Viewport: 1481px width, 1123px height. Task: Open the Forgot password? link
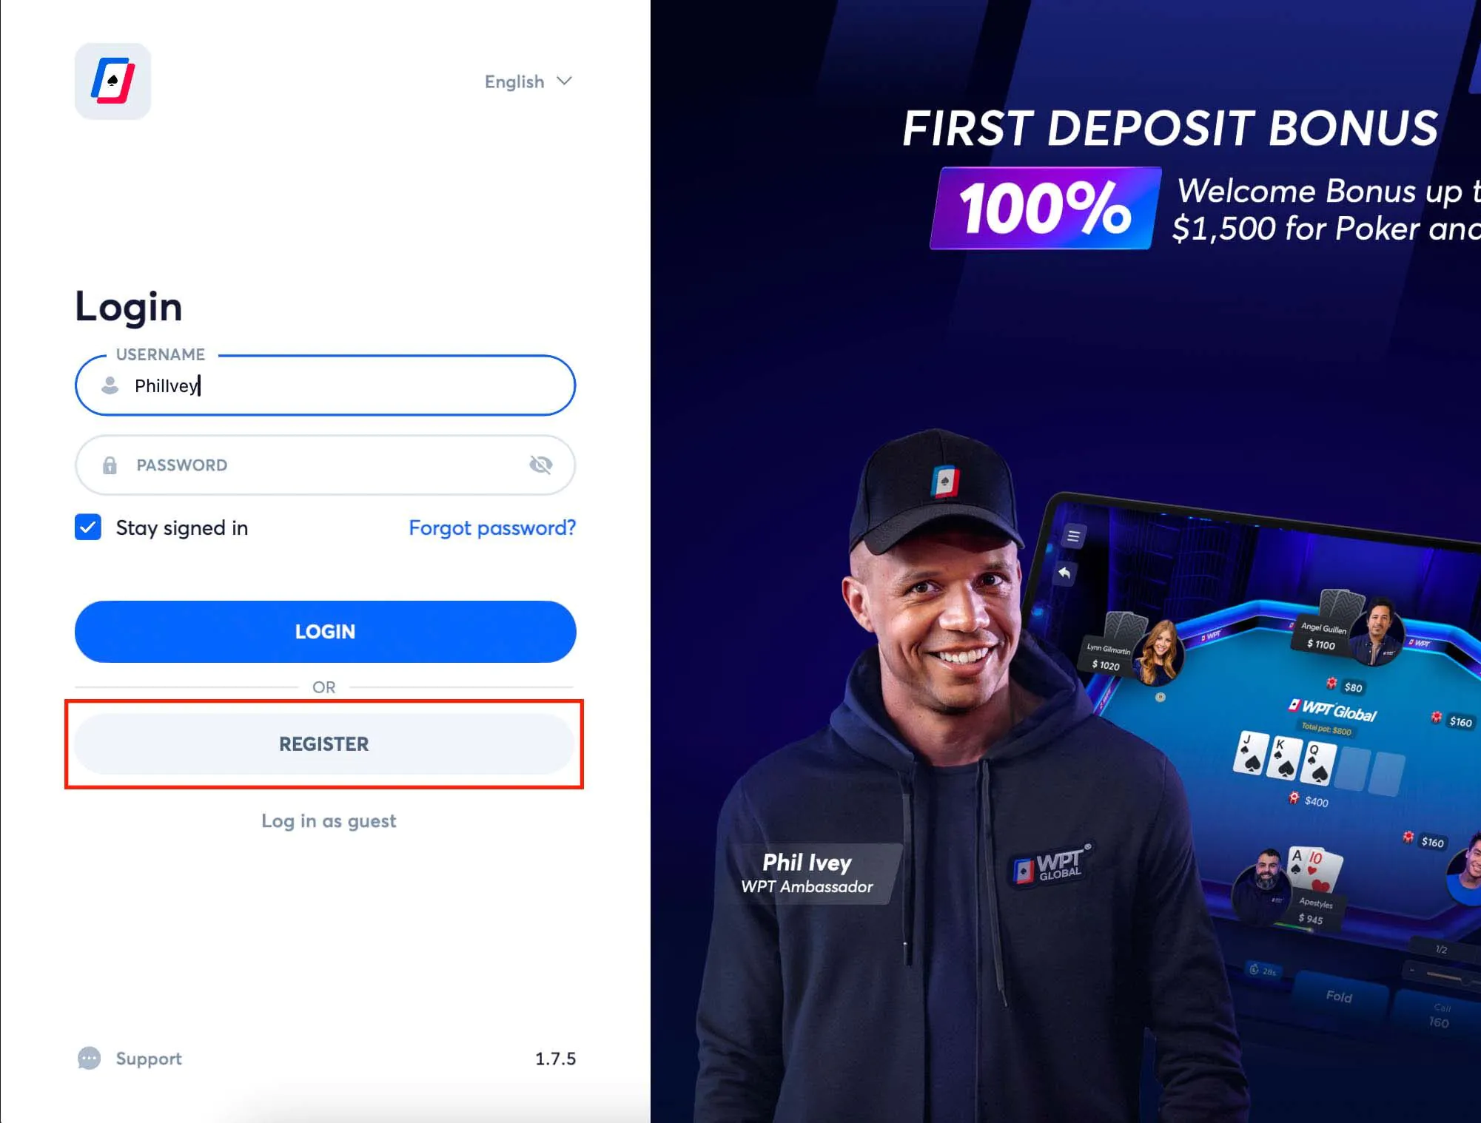(492, 527)
